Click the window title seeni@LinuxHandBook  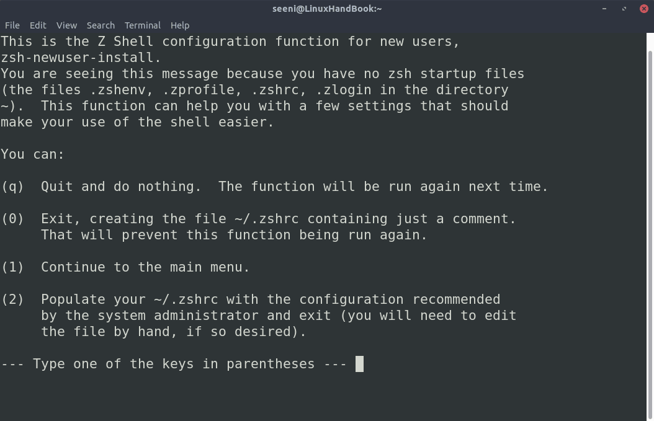tap(327, 9)
